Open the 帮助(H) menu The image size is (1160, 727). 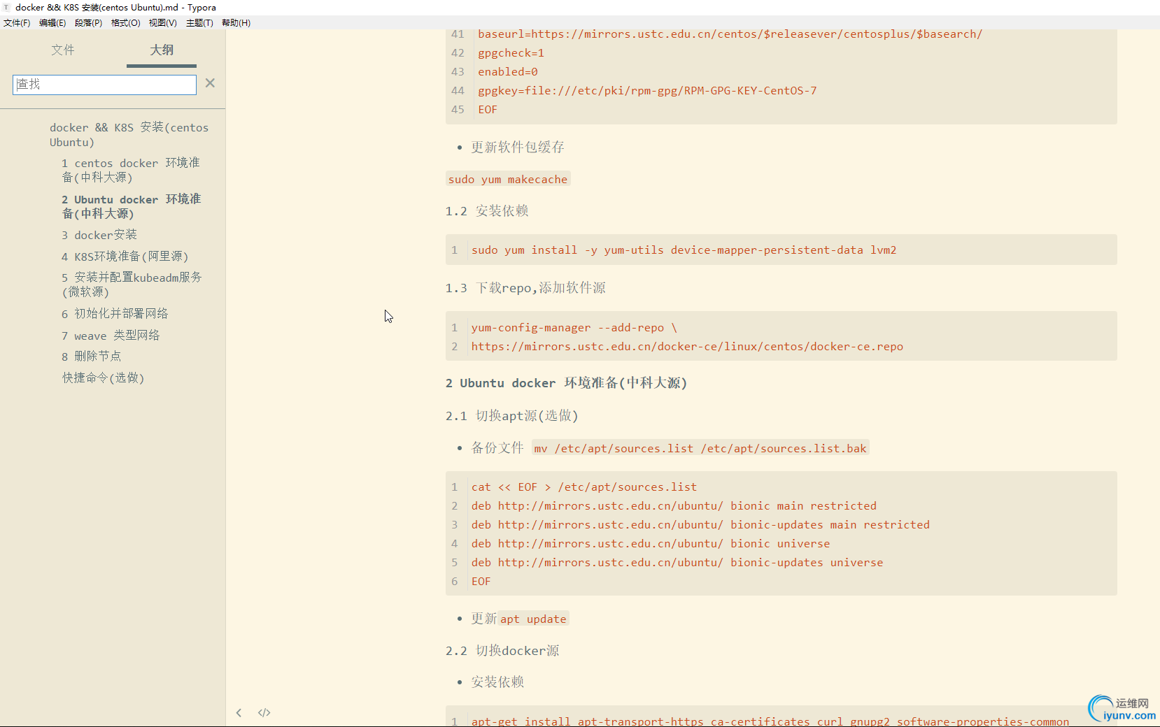coord(236,22)
